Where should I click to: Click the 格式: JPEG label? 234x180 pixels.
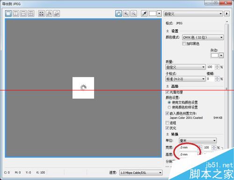click(x=174, y=23)
